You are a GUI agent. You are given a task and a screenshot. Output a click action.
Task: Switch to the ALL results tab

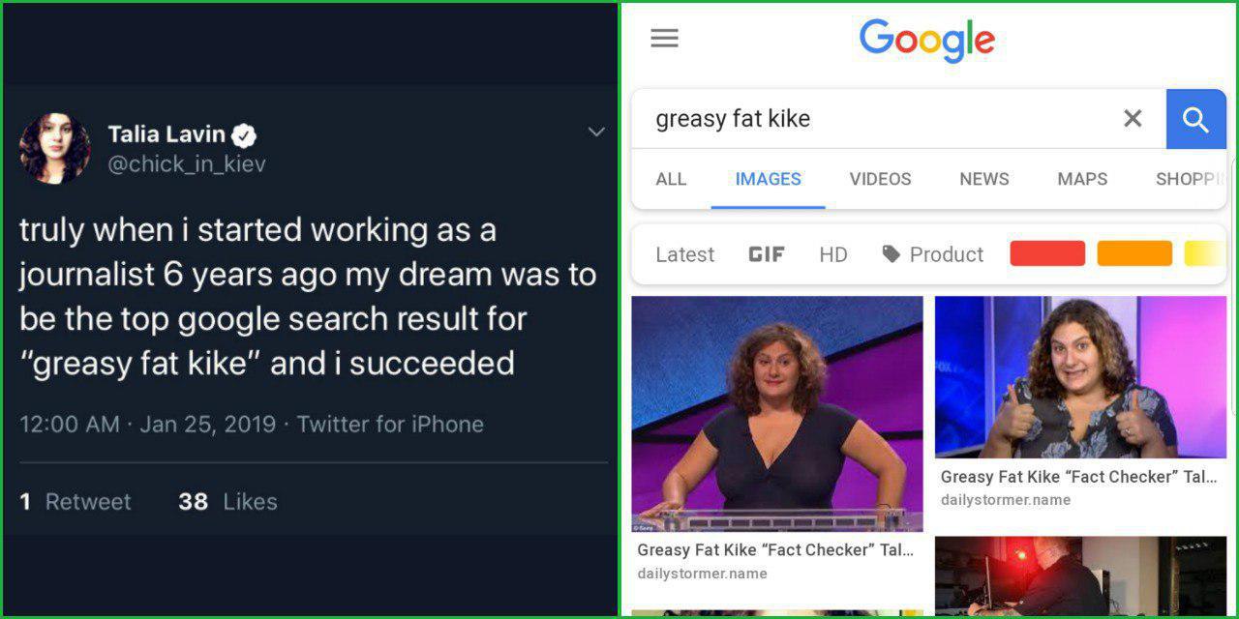(671, 179)
